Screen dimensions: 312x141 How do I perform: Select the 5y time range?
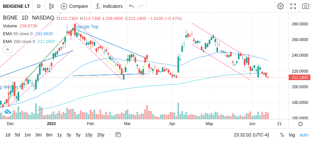click(x=78, y=135)
